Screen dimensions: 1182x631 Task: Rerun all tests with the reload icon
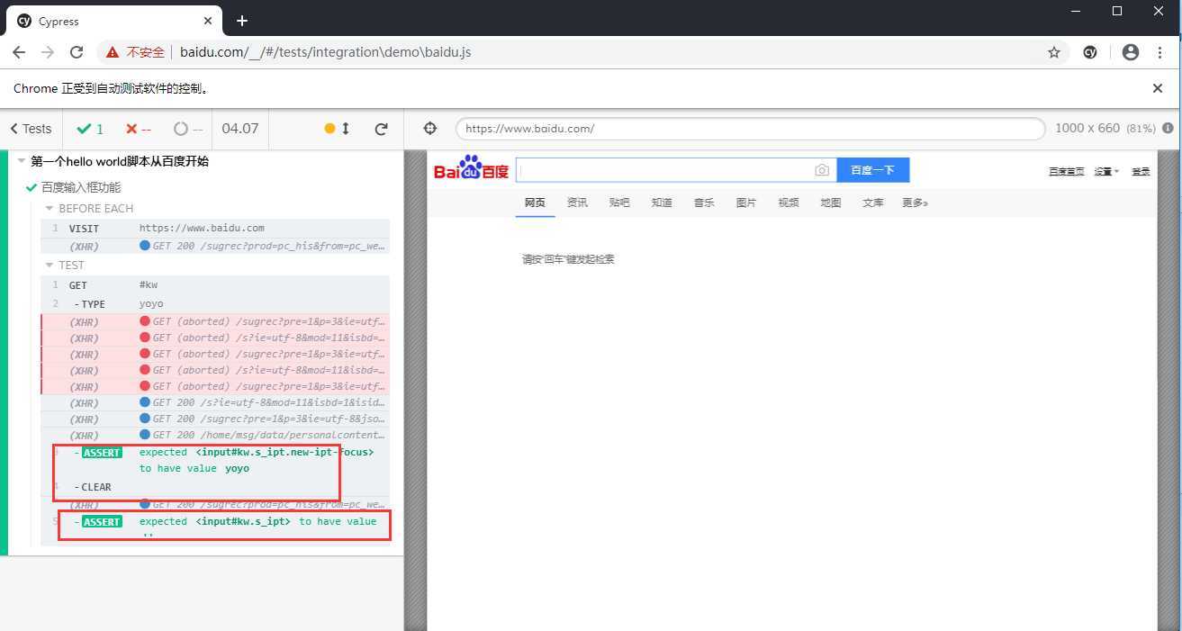coord(381,129)
